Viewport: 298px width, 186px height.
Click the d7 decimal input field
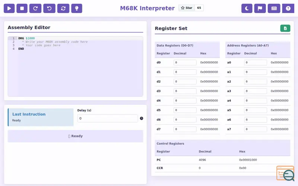185,129
